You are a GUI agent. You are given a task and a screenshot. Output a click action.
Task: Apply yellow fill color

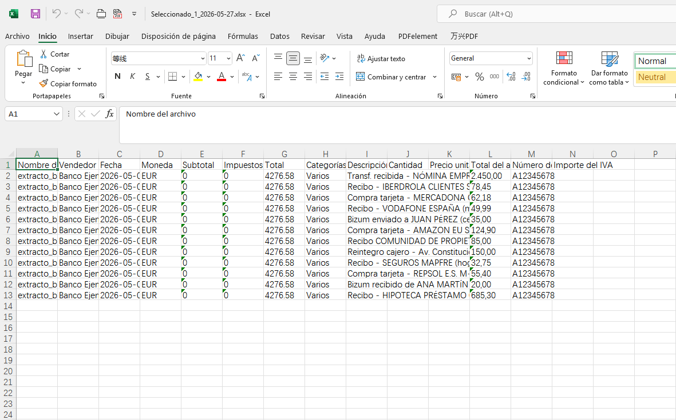point(198,77)
